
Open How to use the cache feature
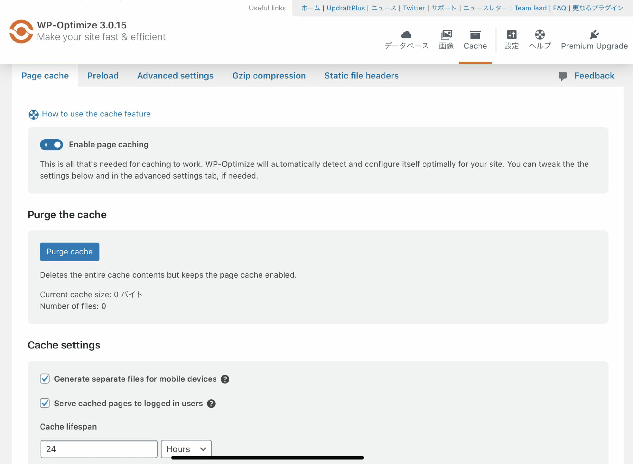tap(96, 114)
